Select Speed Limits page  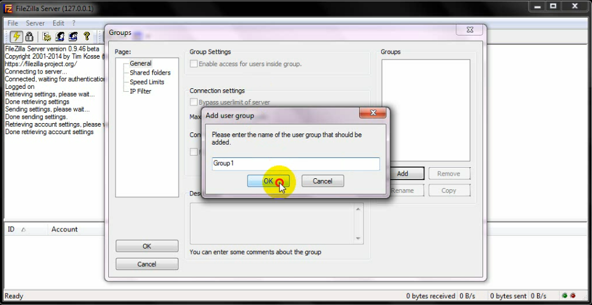coord(147,82)
